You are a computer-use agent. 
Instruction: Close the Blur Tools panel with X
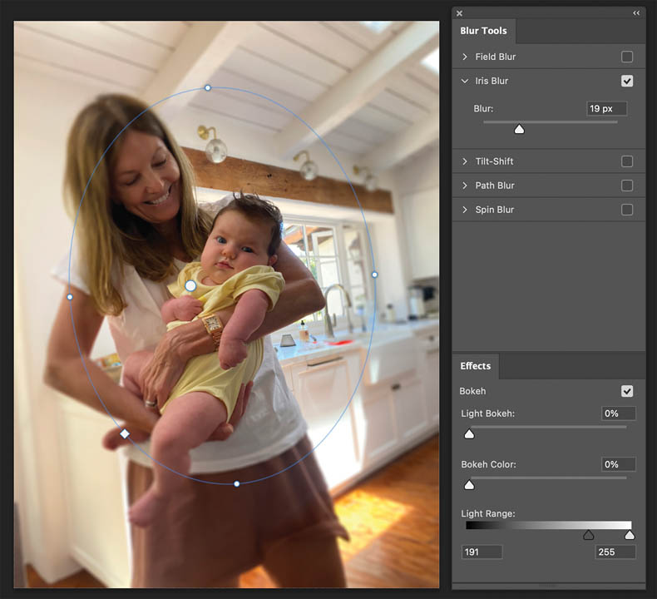460,12
